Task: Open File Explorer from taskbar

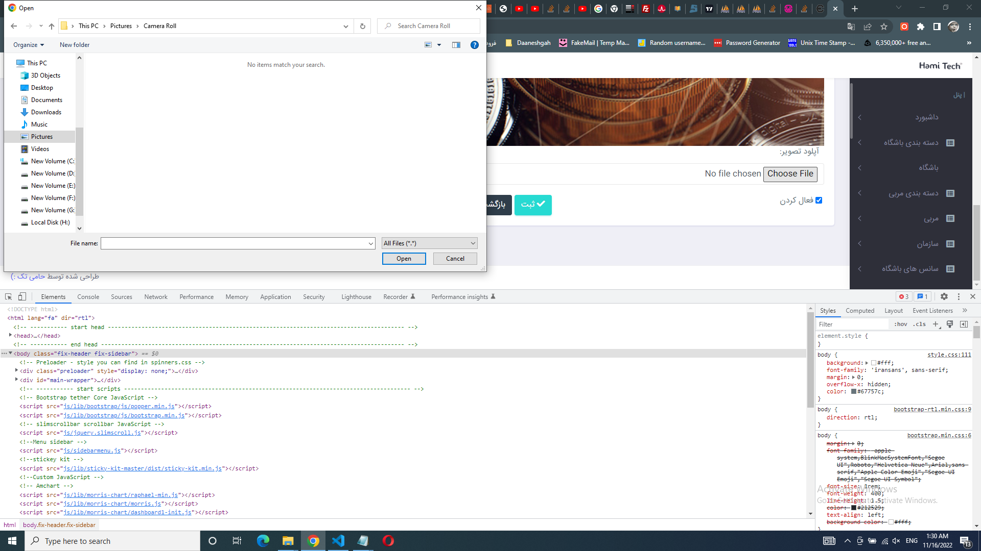Action: (x=288, y=541)
